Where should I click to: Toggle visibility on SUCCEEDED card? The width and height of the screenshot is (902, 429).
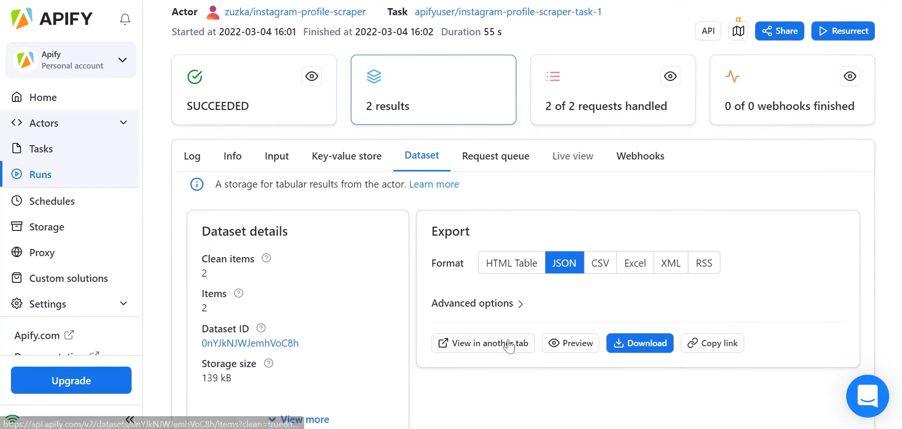coord(312,76)
